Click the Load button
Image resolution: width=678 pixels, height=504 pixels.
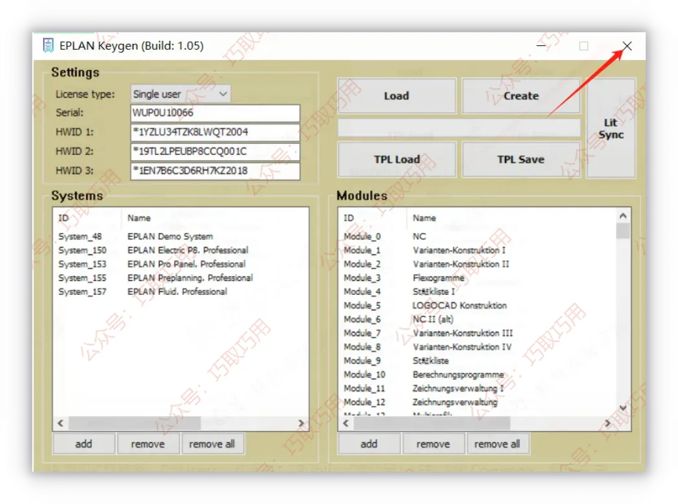coord(396,96)
